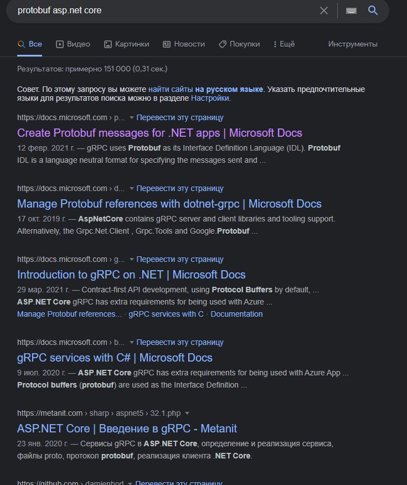Translate the Create Protobuf messages page
This screenshot has width=407, height=485.
pyautogui.click(x=180, y=117)
